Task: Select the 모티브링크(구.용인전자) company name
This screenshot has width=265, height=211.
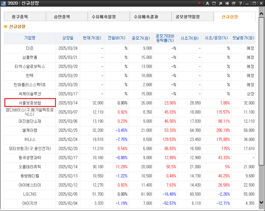Action: pos(30,149)
